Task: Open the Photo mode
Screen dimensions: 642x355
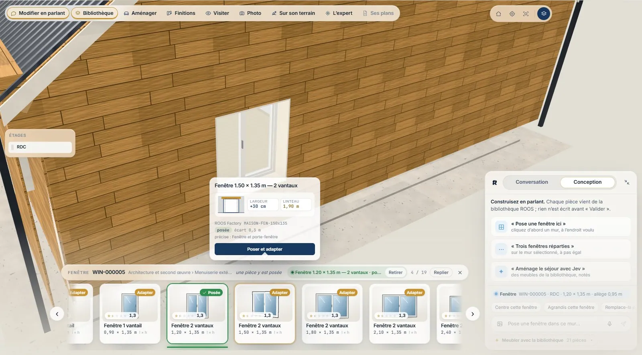Action: point(250,13)
